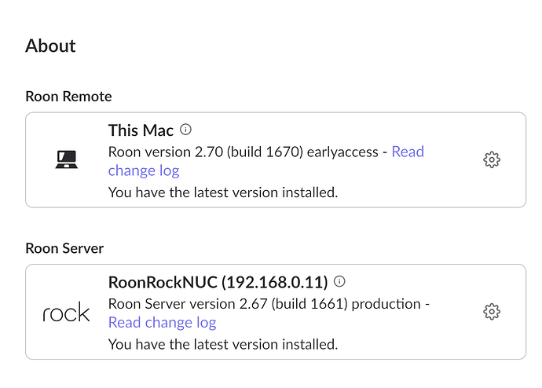Click latest version message under RoonRockNUC

point(223,345)
